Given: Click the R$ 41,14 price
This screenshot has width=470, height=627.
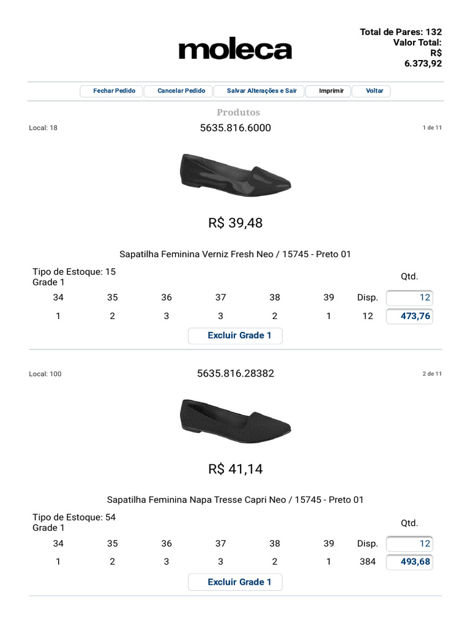Looking at the screenshot, I should coord(236,468).
